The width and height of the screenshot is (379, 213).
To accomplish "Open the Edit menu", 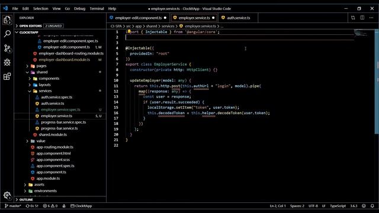I will [x=25, y=8].
